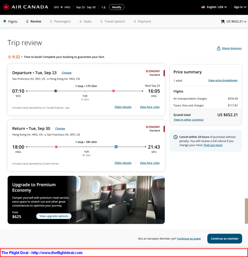Click the passenger count icon in header
The height and width of the screenshot is (257, 248).
pos(104,7)
